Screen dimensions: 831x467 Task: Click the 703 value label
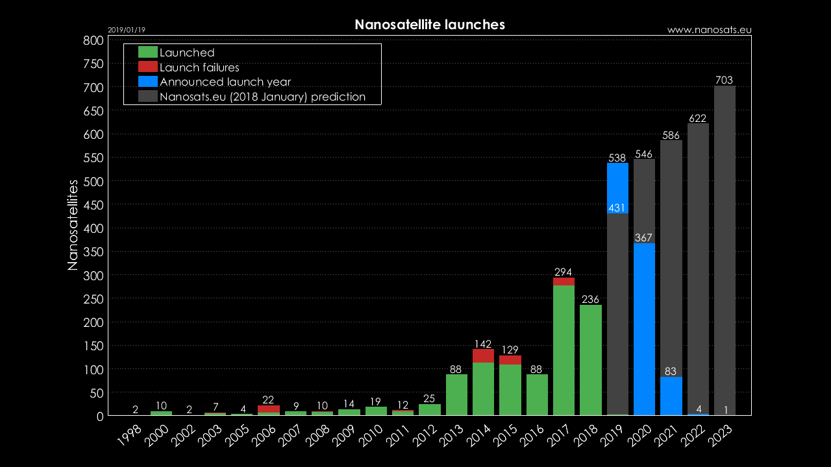[725, 80]
